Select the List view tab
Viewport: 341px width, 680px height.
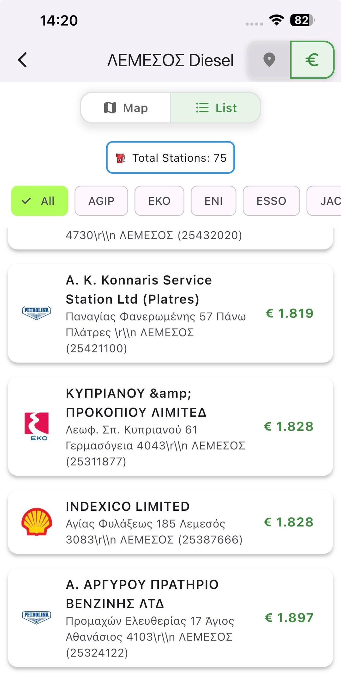(x=216, y=108)
